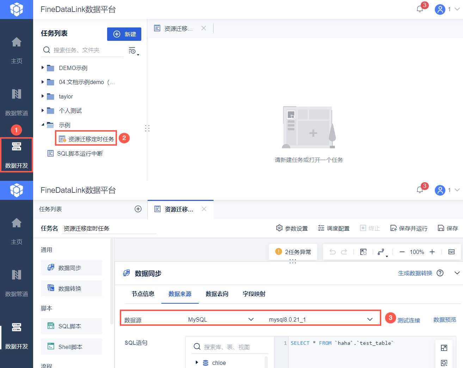
Task: Undo the last canvas action
Action: pyautogui.click(x=332, y=252)
